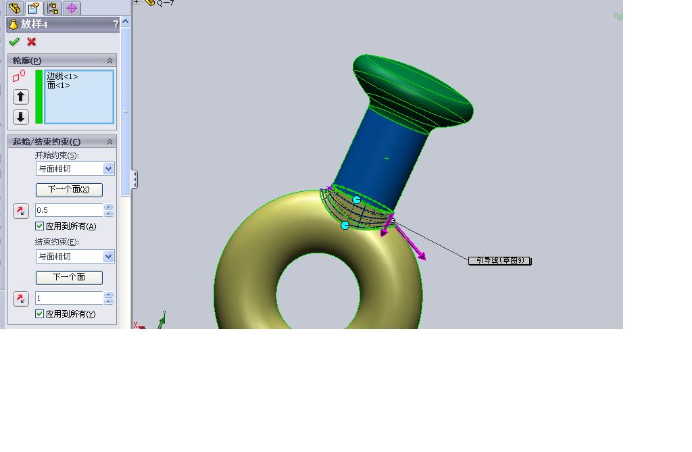Move selected profile down
This screenshot has width=692, height=452.
click(21, 117)
